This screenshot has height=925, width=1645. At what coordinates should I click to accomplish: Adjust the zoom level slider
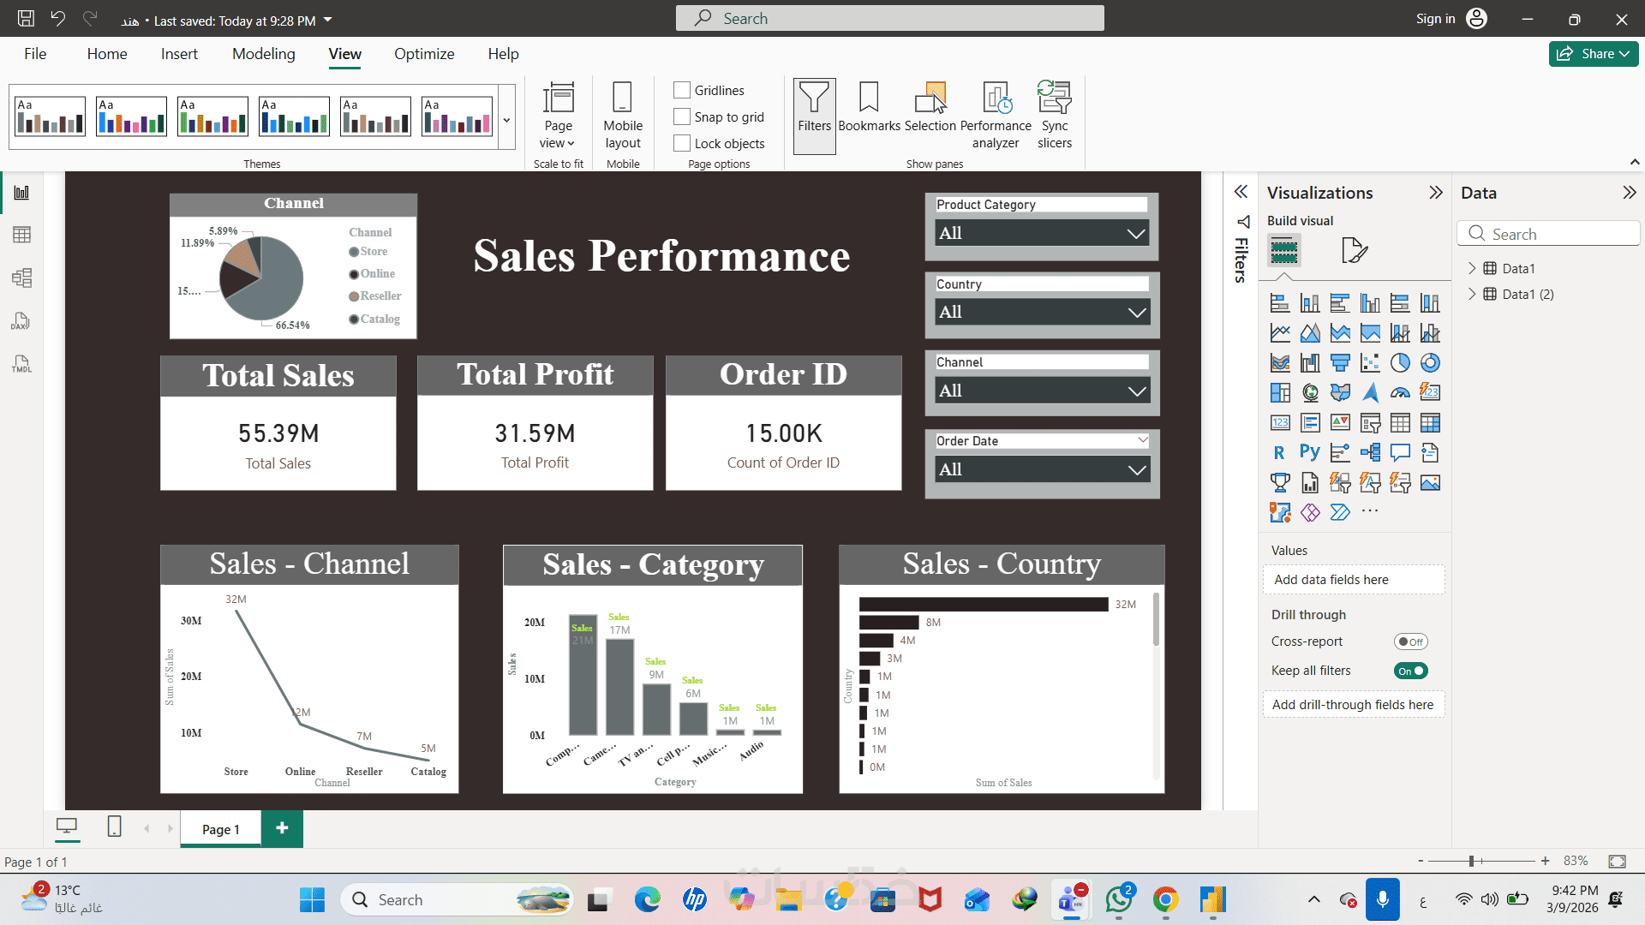pos(1471,861)
